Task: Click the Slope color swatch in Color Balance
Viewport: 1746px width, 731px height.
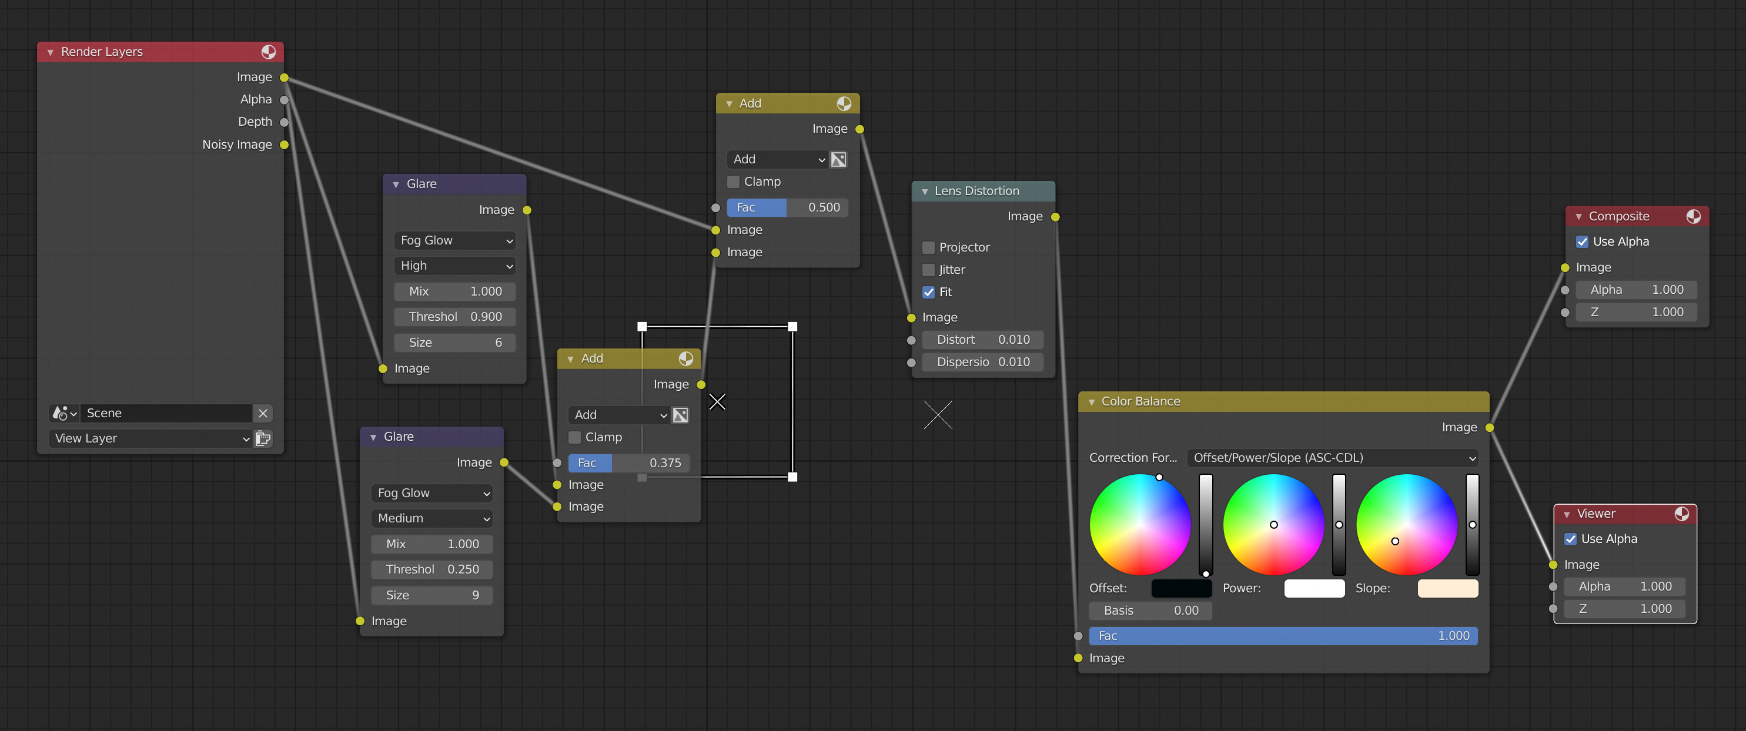Action: [1447, 588]
